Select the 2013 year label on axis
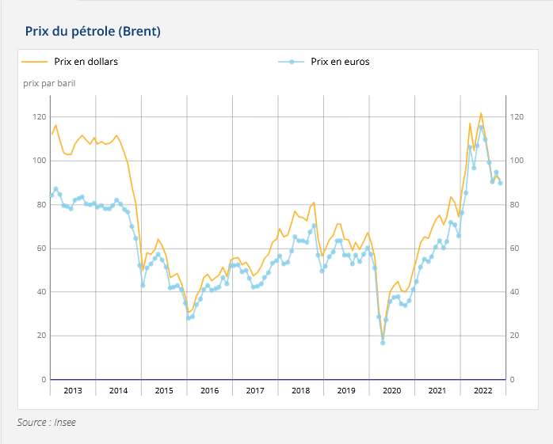The height and width of the screenshot is (444, 553). 73,390
